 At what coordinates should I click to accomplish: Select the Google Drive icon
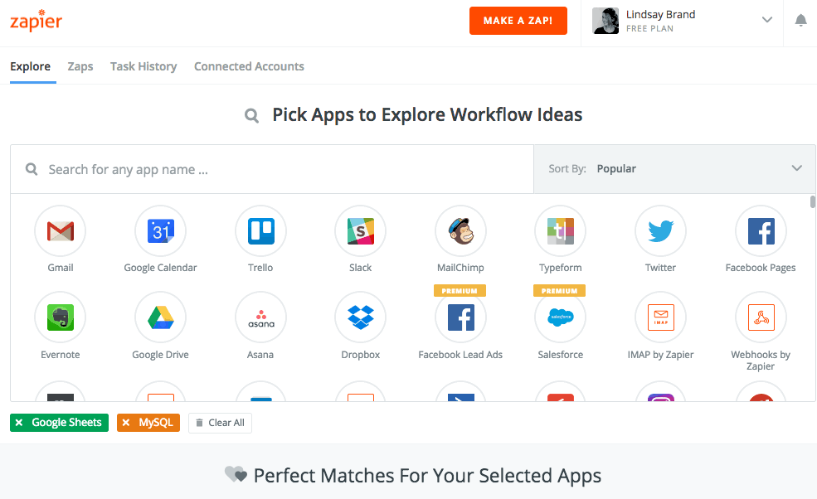160,317
